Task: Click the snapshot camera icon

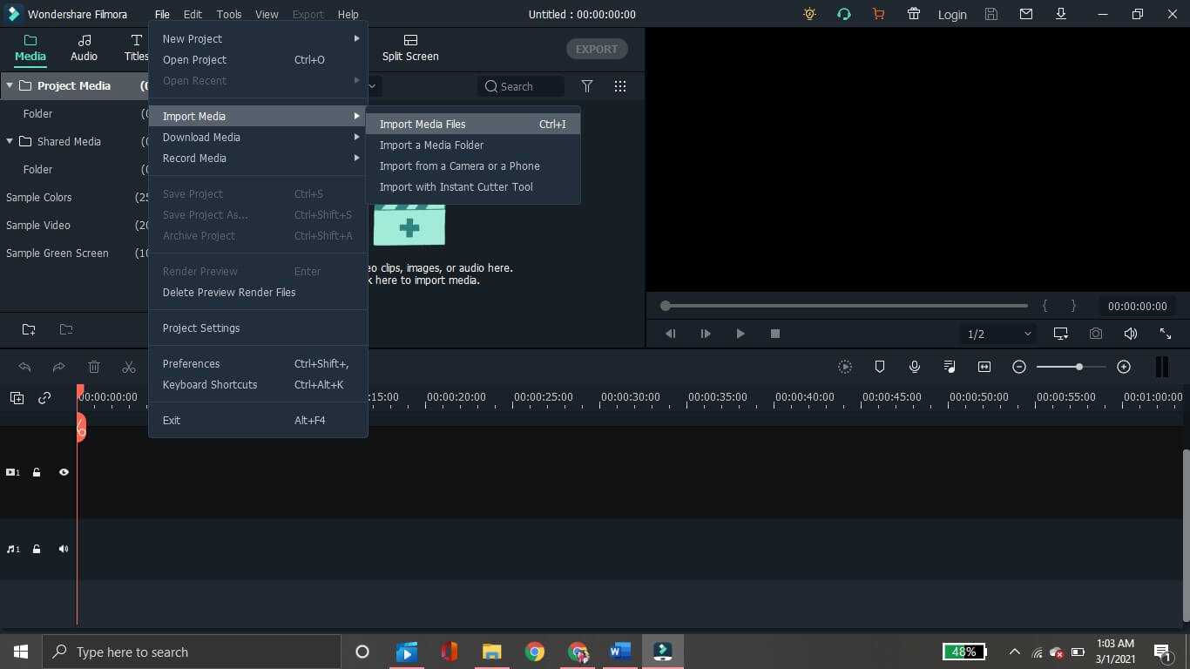Action: (x=1095, y=334)
